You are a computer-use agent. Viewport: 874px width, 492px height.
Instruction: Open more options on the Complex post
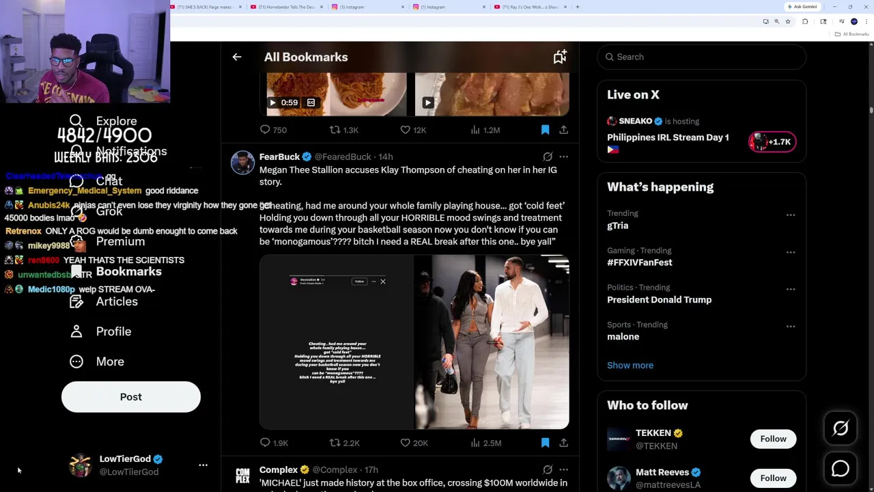(x=563, y=470)
